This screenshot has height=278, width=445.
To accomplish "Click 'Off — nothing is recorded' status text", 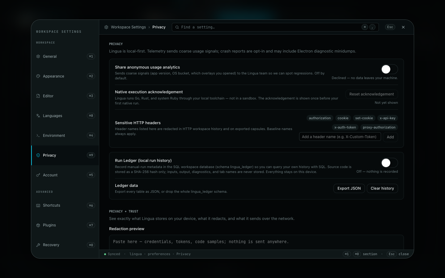I will [377, 172].
